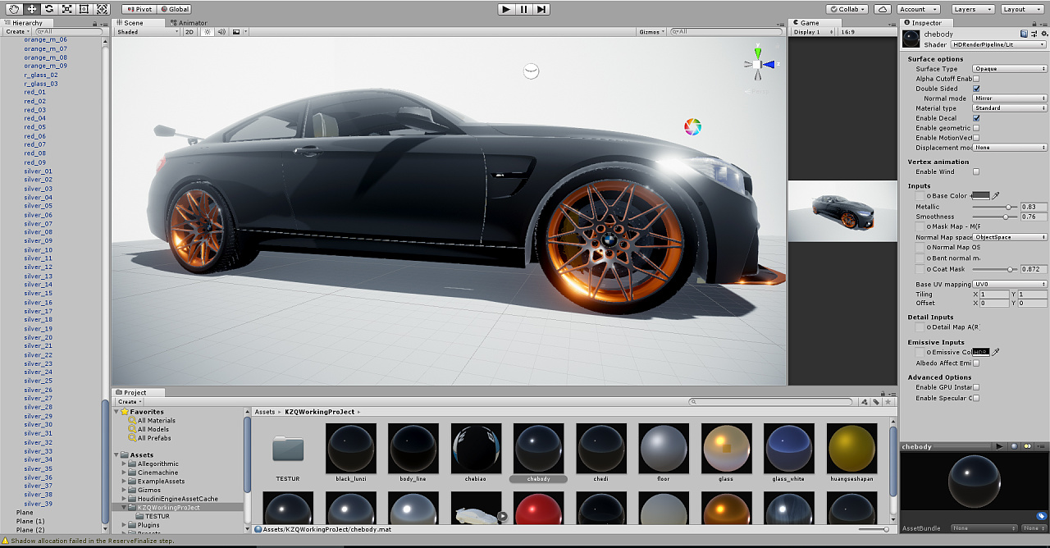The height and width of the screenshot is (548, 1050).
Task: Toggle Pivot handle position button
Action: (138, 9)
